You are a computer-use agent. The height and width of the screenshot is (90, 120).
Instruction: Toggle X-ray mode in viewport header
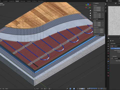[x=77, y=89]
